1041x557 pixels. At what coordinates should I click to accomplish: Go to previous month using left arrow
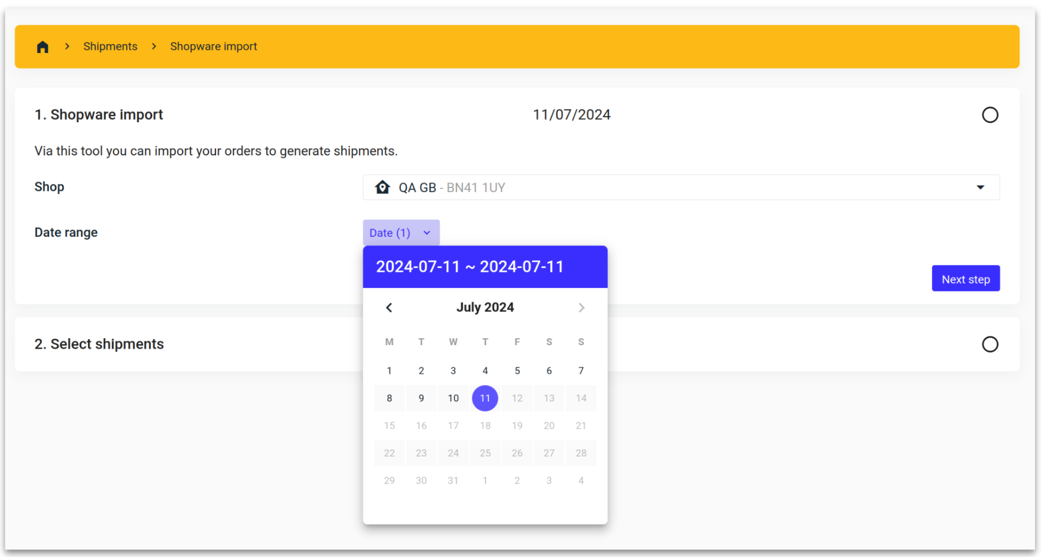pyautogui.click(x=389, y=307)
